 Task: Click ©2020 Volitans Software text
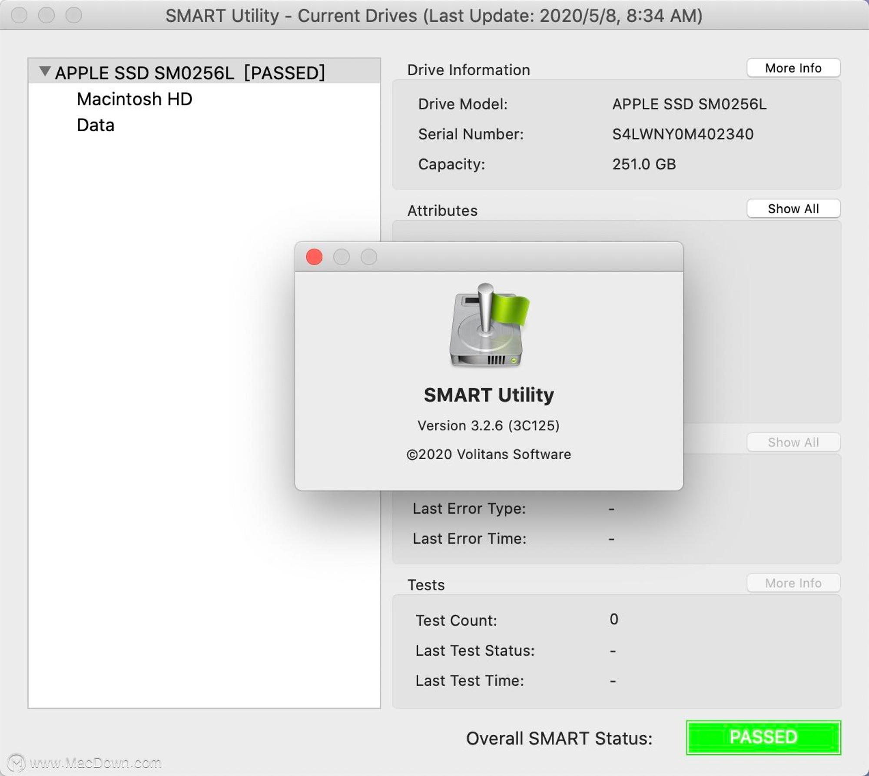[489, 454]
